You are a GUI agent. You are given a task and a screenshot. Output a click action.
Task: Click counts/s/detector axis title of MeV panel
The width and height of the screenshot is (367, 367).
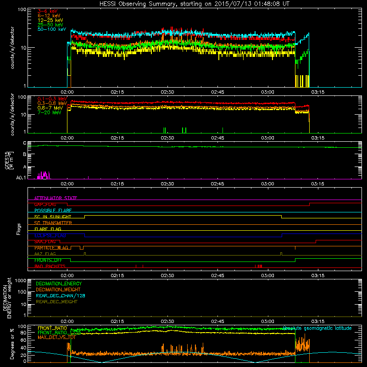12,114
